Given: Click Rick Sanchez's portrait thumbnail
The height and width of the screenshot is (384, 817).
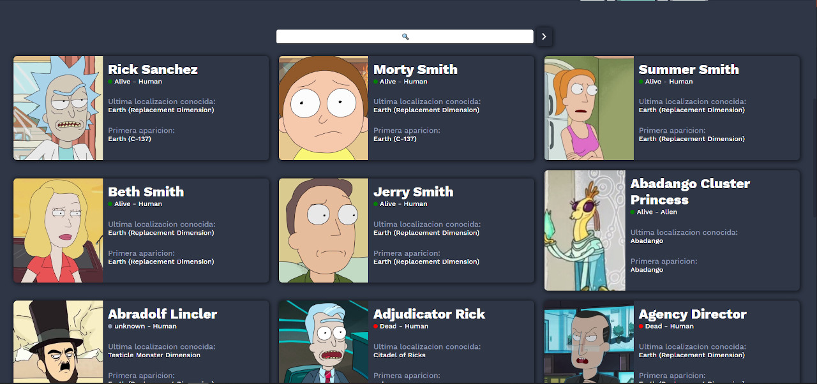Looking at the screenshot, I should tap(57, 108).
